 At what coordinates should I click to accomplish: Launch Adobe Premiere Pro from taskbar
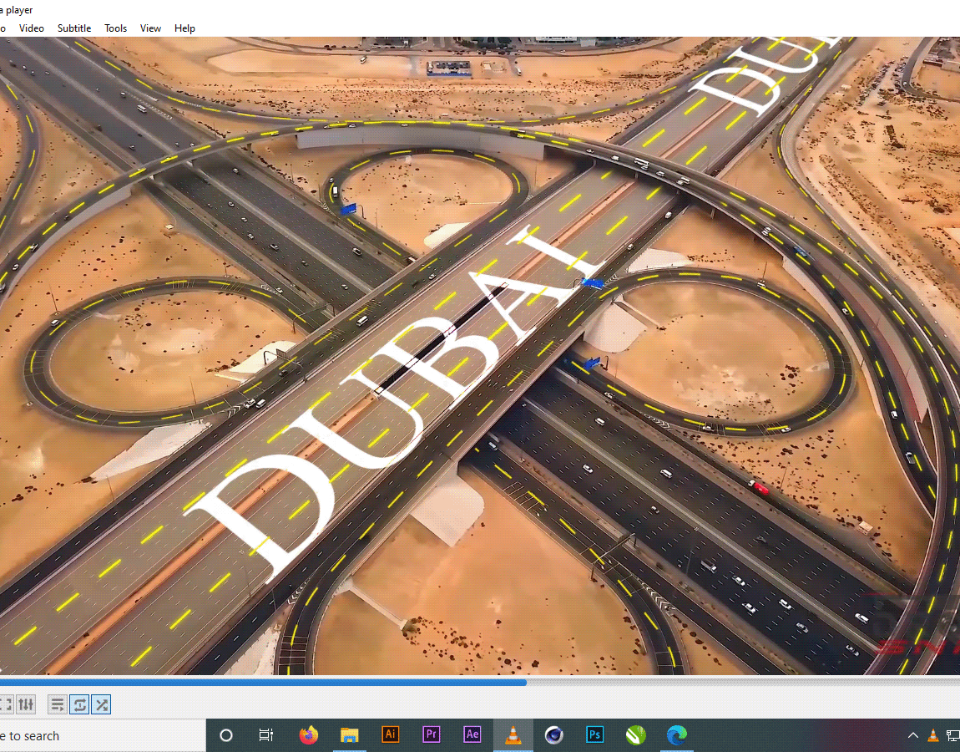(431, 734)
